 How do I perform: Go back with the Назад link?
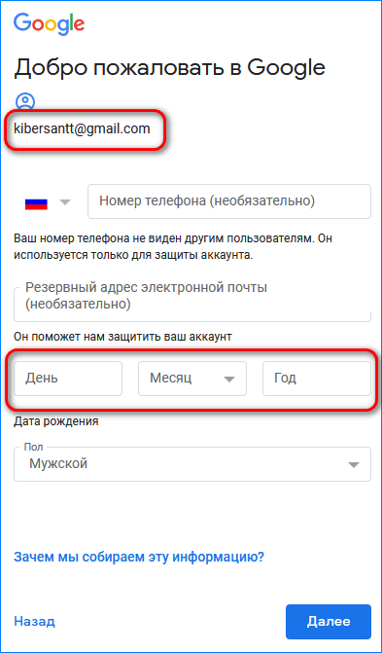(x=34, y=622)
